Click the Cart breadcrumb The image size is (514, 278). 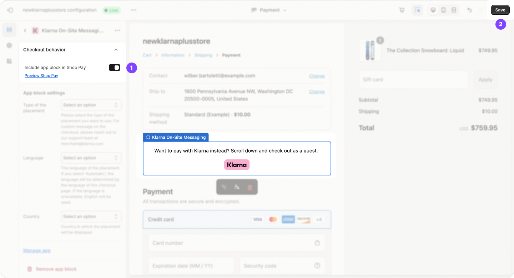point(147,55)
